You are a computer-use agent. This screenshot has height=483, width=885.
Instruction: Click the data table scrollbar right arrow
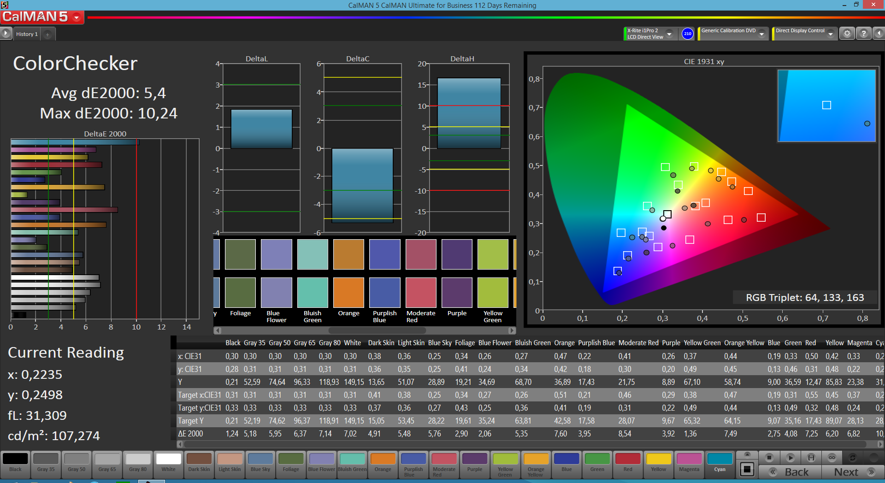tap(880, 444)
